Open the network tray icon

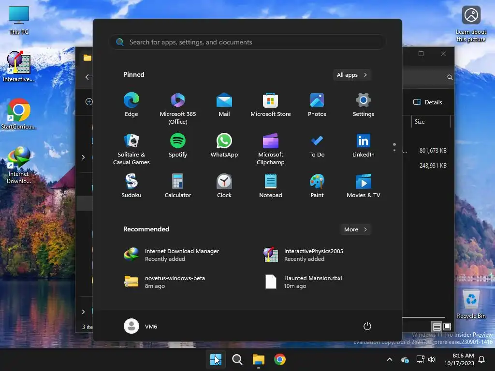[x=420, y=359]
